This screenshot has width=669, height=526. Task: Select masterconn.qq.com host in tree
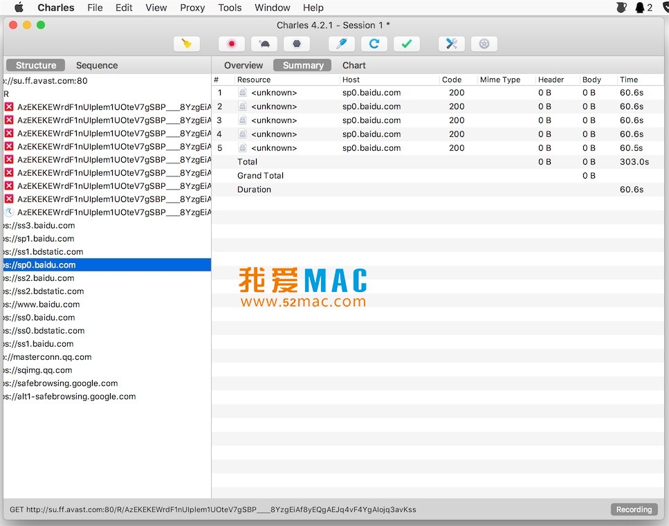47,357
